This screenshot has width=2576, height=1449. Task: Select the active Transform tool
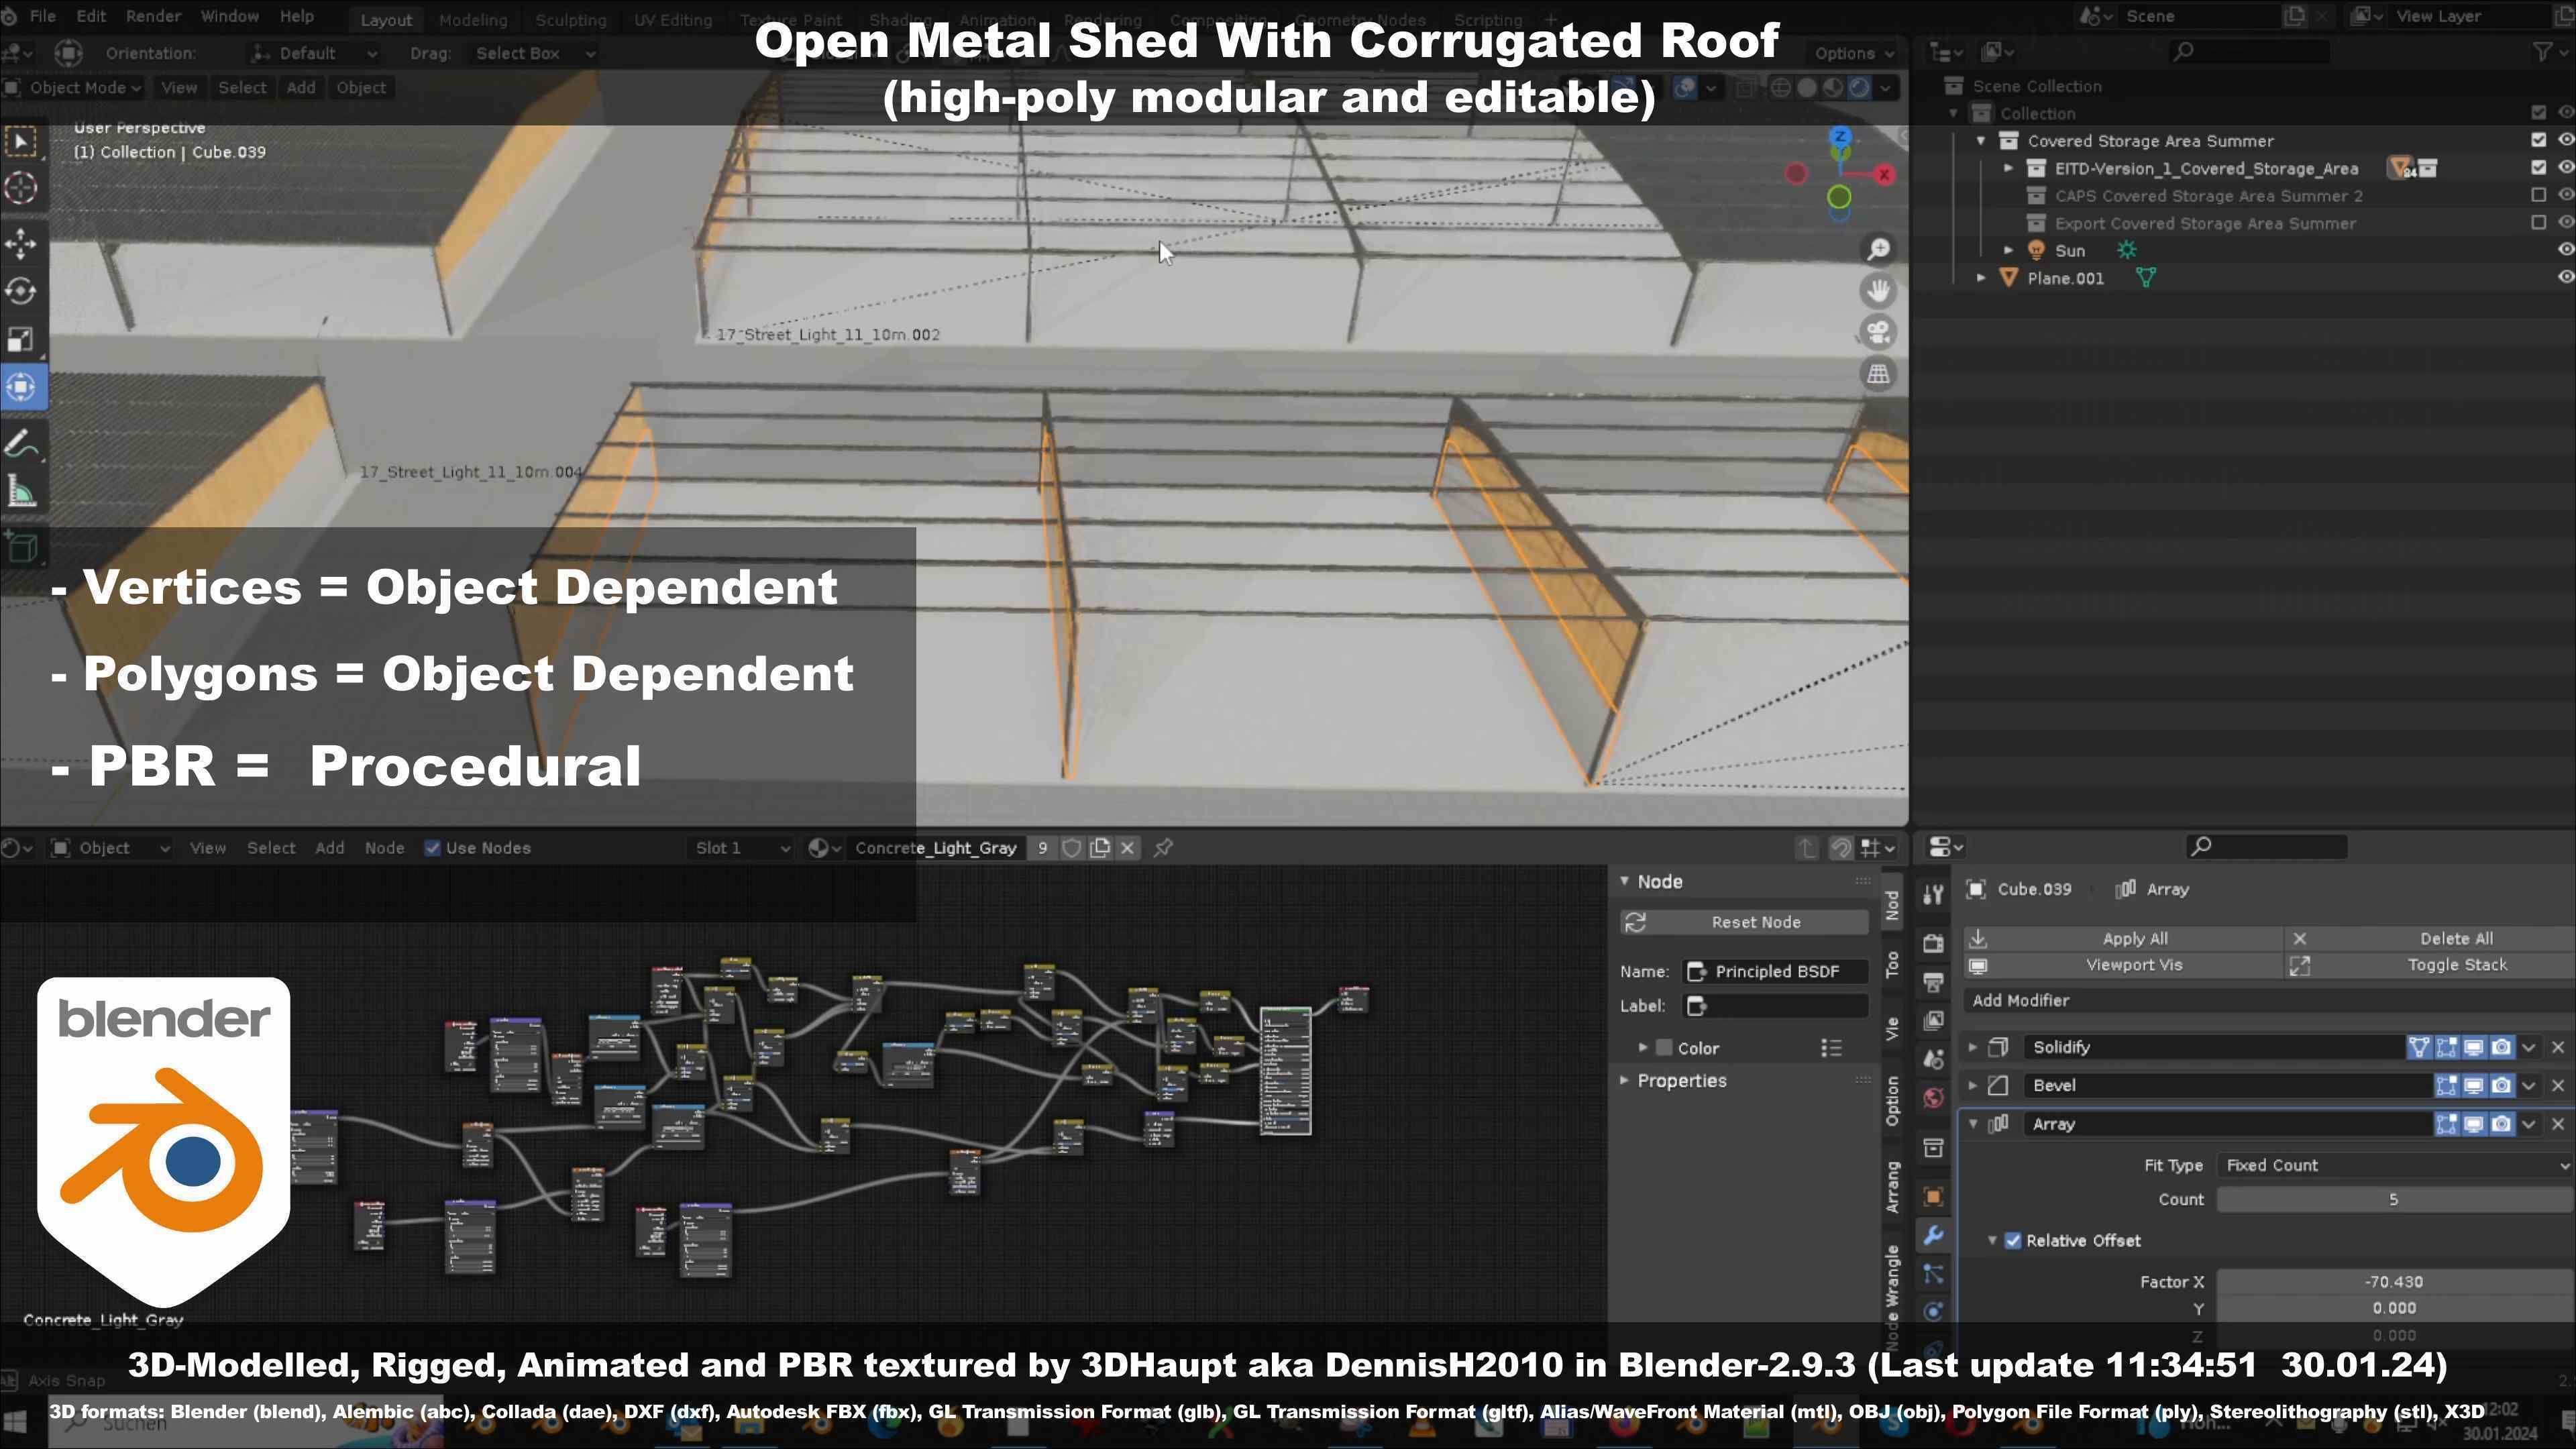(22, 387)
